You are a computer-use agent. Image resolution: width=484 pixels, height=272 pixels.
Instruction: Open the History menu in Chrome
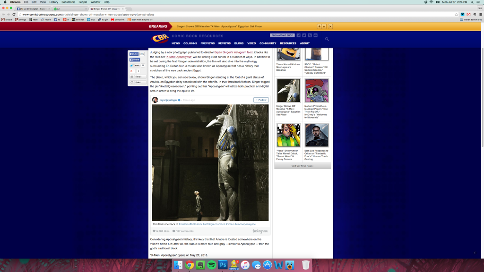click(54, 2)
